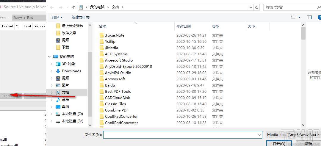The height and width of the screenshot is (146, 321).
Task: Click the 图片 pictures icon in sidebar
Action: (58, 85)
